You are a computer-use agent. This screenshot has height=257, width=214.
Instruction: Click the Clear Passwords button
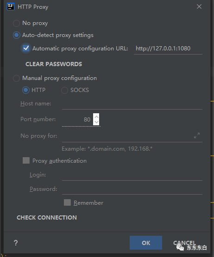click(x=54, y=64)
